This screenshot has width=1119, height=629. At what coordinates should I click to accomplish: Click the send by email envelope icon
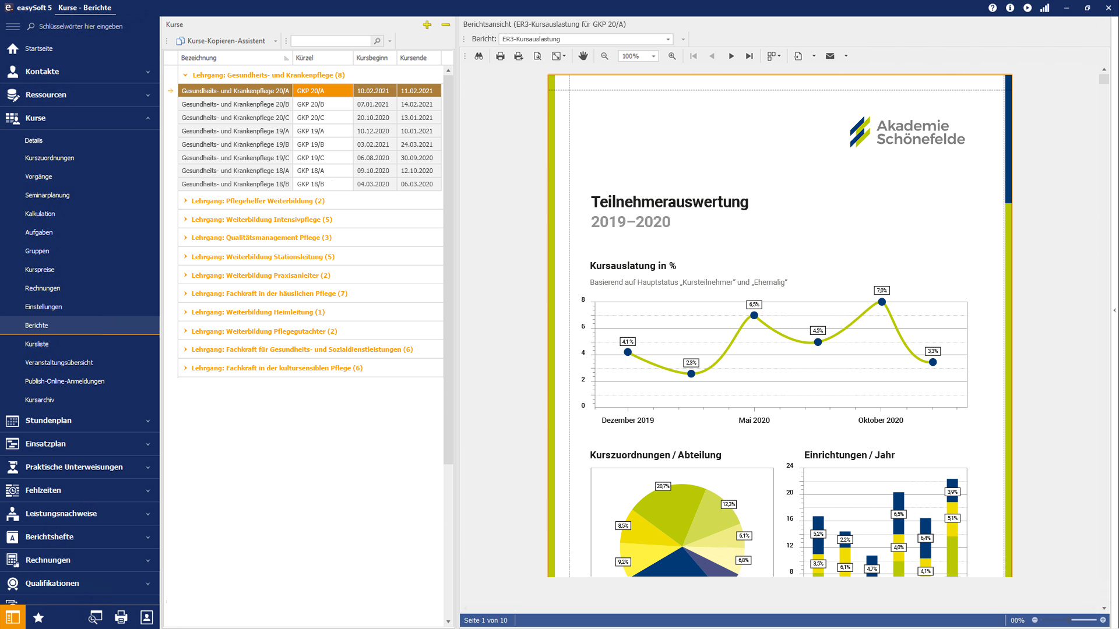pos(830,56)
